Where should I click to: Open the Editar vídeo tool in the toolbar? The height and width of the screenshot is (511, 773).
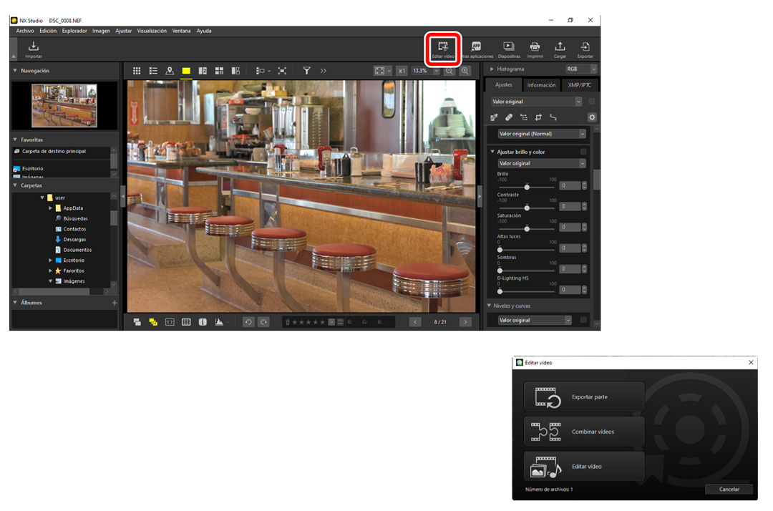[443, 49]
